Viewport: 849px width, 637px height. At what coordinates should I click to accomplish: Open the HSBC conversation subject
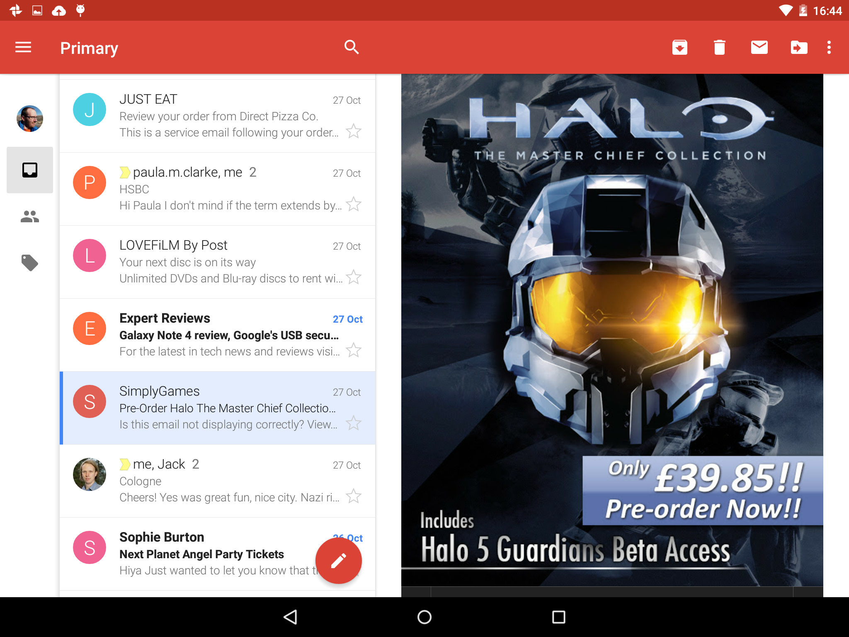[x=134, y=190]
